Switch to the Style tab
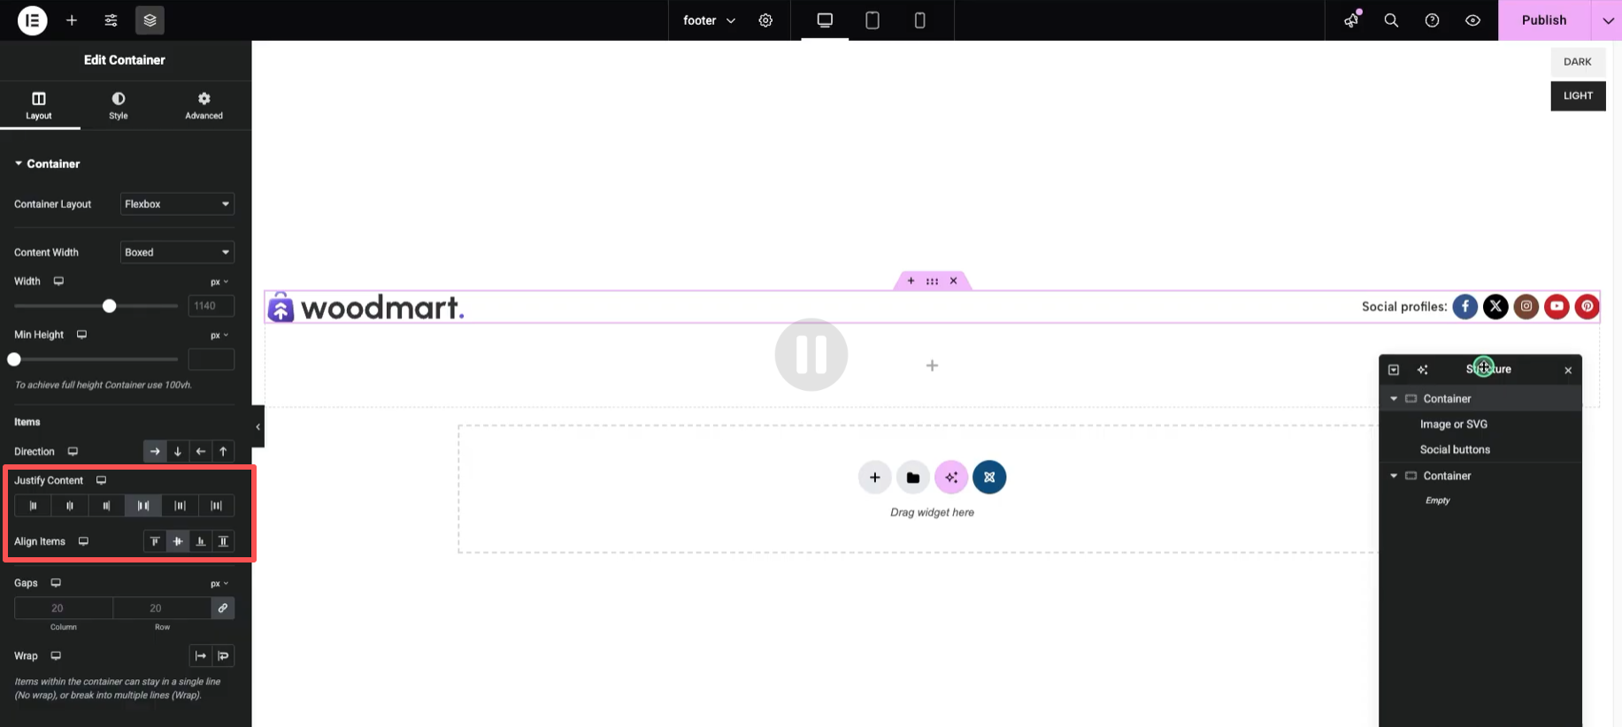The height and width of the screenshot is (727, 1622). pos(119,105)
